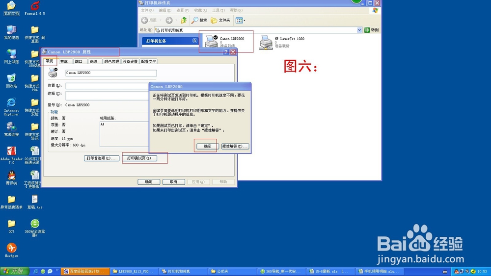Switch to the 设备设置 tab
Screen dimensions: 491x276
pos(130,62)
